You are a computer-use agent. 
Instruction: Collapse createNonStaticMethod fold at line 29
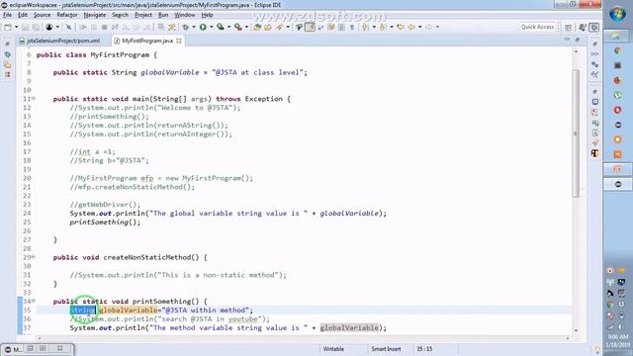pyautogui.click(x=34, y=257)
